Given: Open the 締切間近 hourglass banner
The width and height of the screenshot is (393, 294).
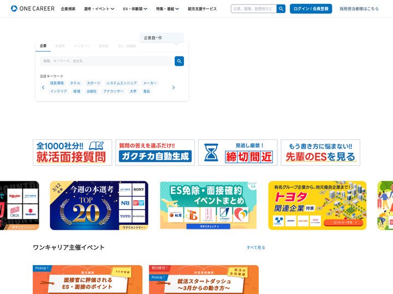Looking at the screenshot, I should click(x=238, y=152).
